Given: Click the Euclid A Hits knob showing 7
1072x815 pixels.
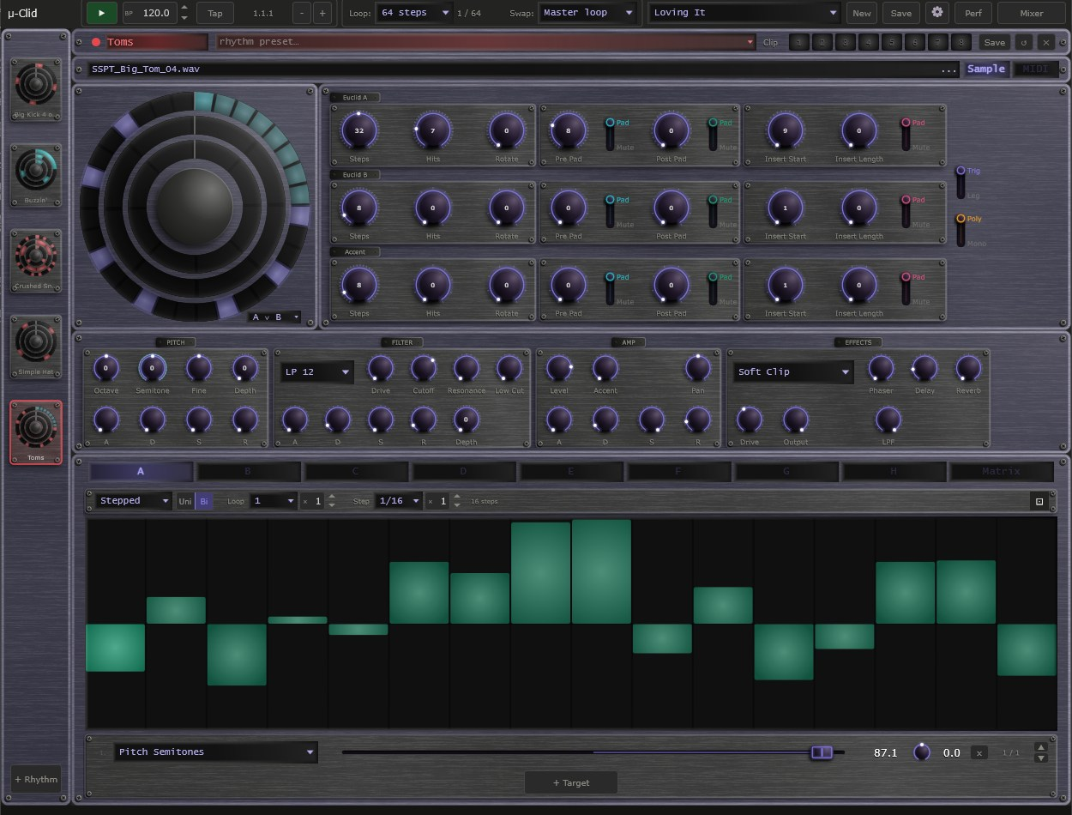Looking at the screenshot, I should 433,131.
